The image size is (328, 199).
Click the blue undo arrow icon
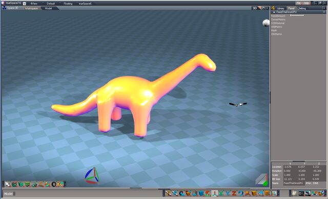[240, 193]
